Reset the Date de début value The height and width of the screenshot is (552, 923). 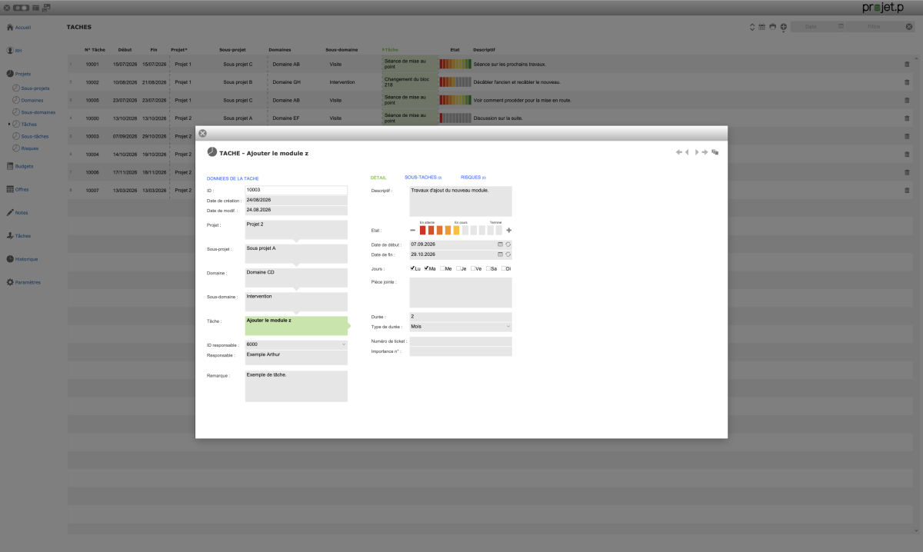(508, 244)
